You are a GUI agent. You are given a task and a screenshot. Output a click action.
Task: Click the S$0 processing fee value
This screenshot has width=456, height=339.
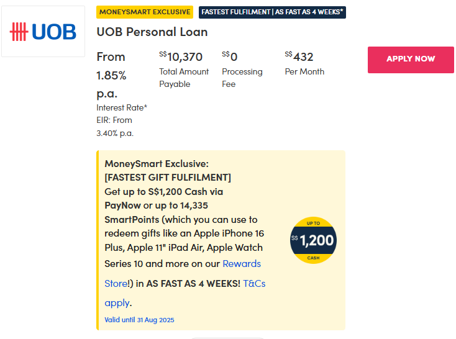pos(230,57)
